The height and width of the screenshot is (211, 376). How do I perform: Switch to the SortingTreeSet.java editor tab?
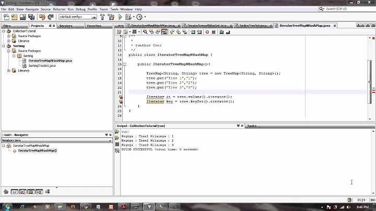click(253, 26)
